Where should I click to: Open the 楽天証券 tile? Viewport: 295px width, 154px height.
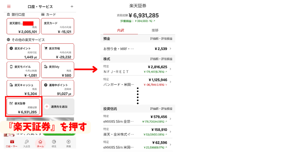coord(23,107)
